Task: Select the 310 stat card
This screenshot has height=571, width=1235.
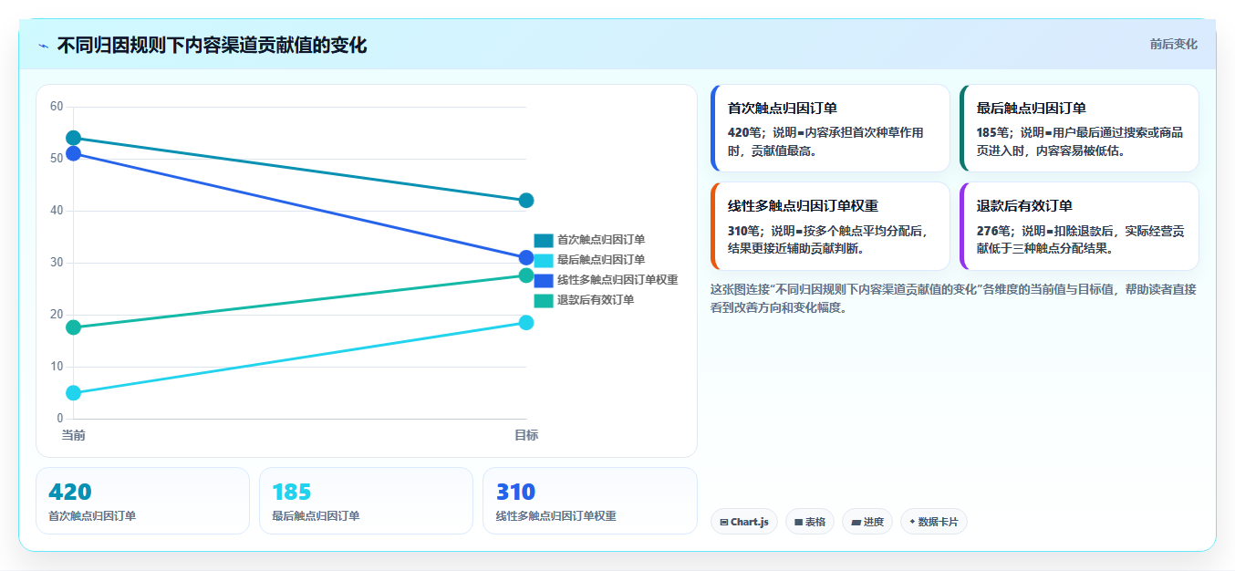Action: (x=589, y=501)
